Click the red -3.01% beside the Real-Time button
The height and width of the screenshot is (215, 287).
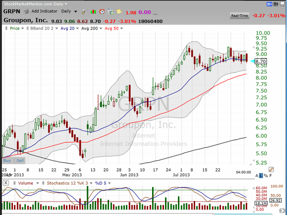[x=276, y=16]
